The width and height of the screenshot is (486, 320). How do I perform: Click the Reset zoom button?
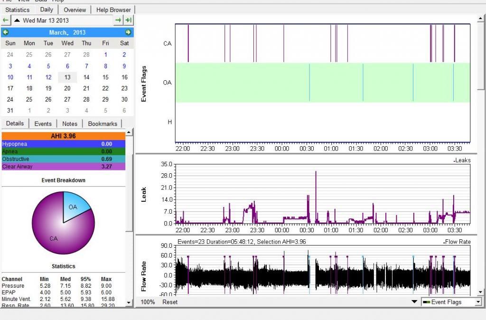point(170,302)
